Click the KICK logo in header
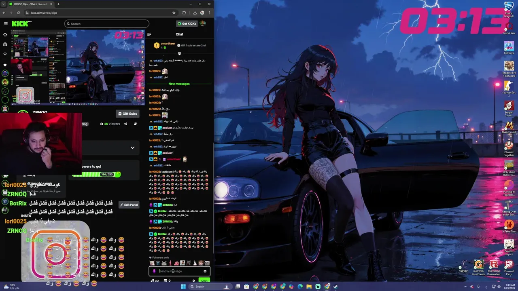Viewport: 518px width, 291px height. [21, 24]
